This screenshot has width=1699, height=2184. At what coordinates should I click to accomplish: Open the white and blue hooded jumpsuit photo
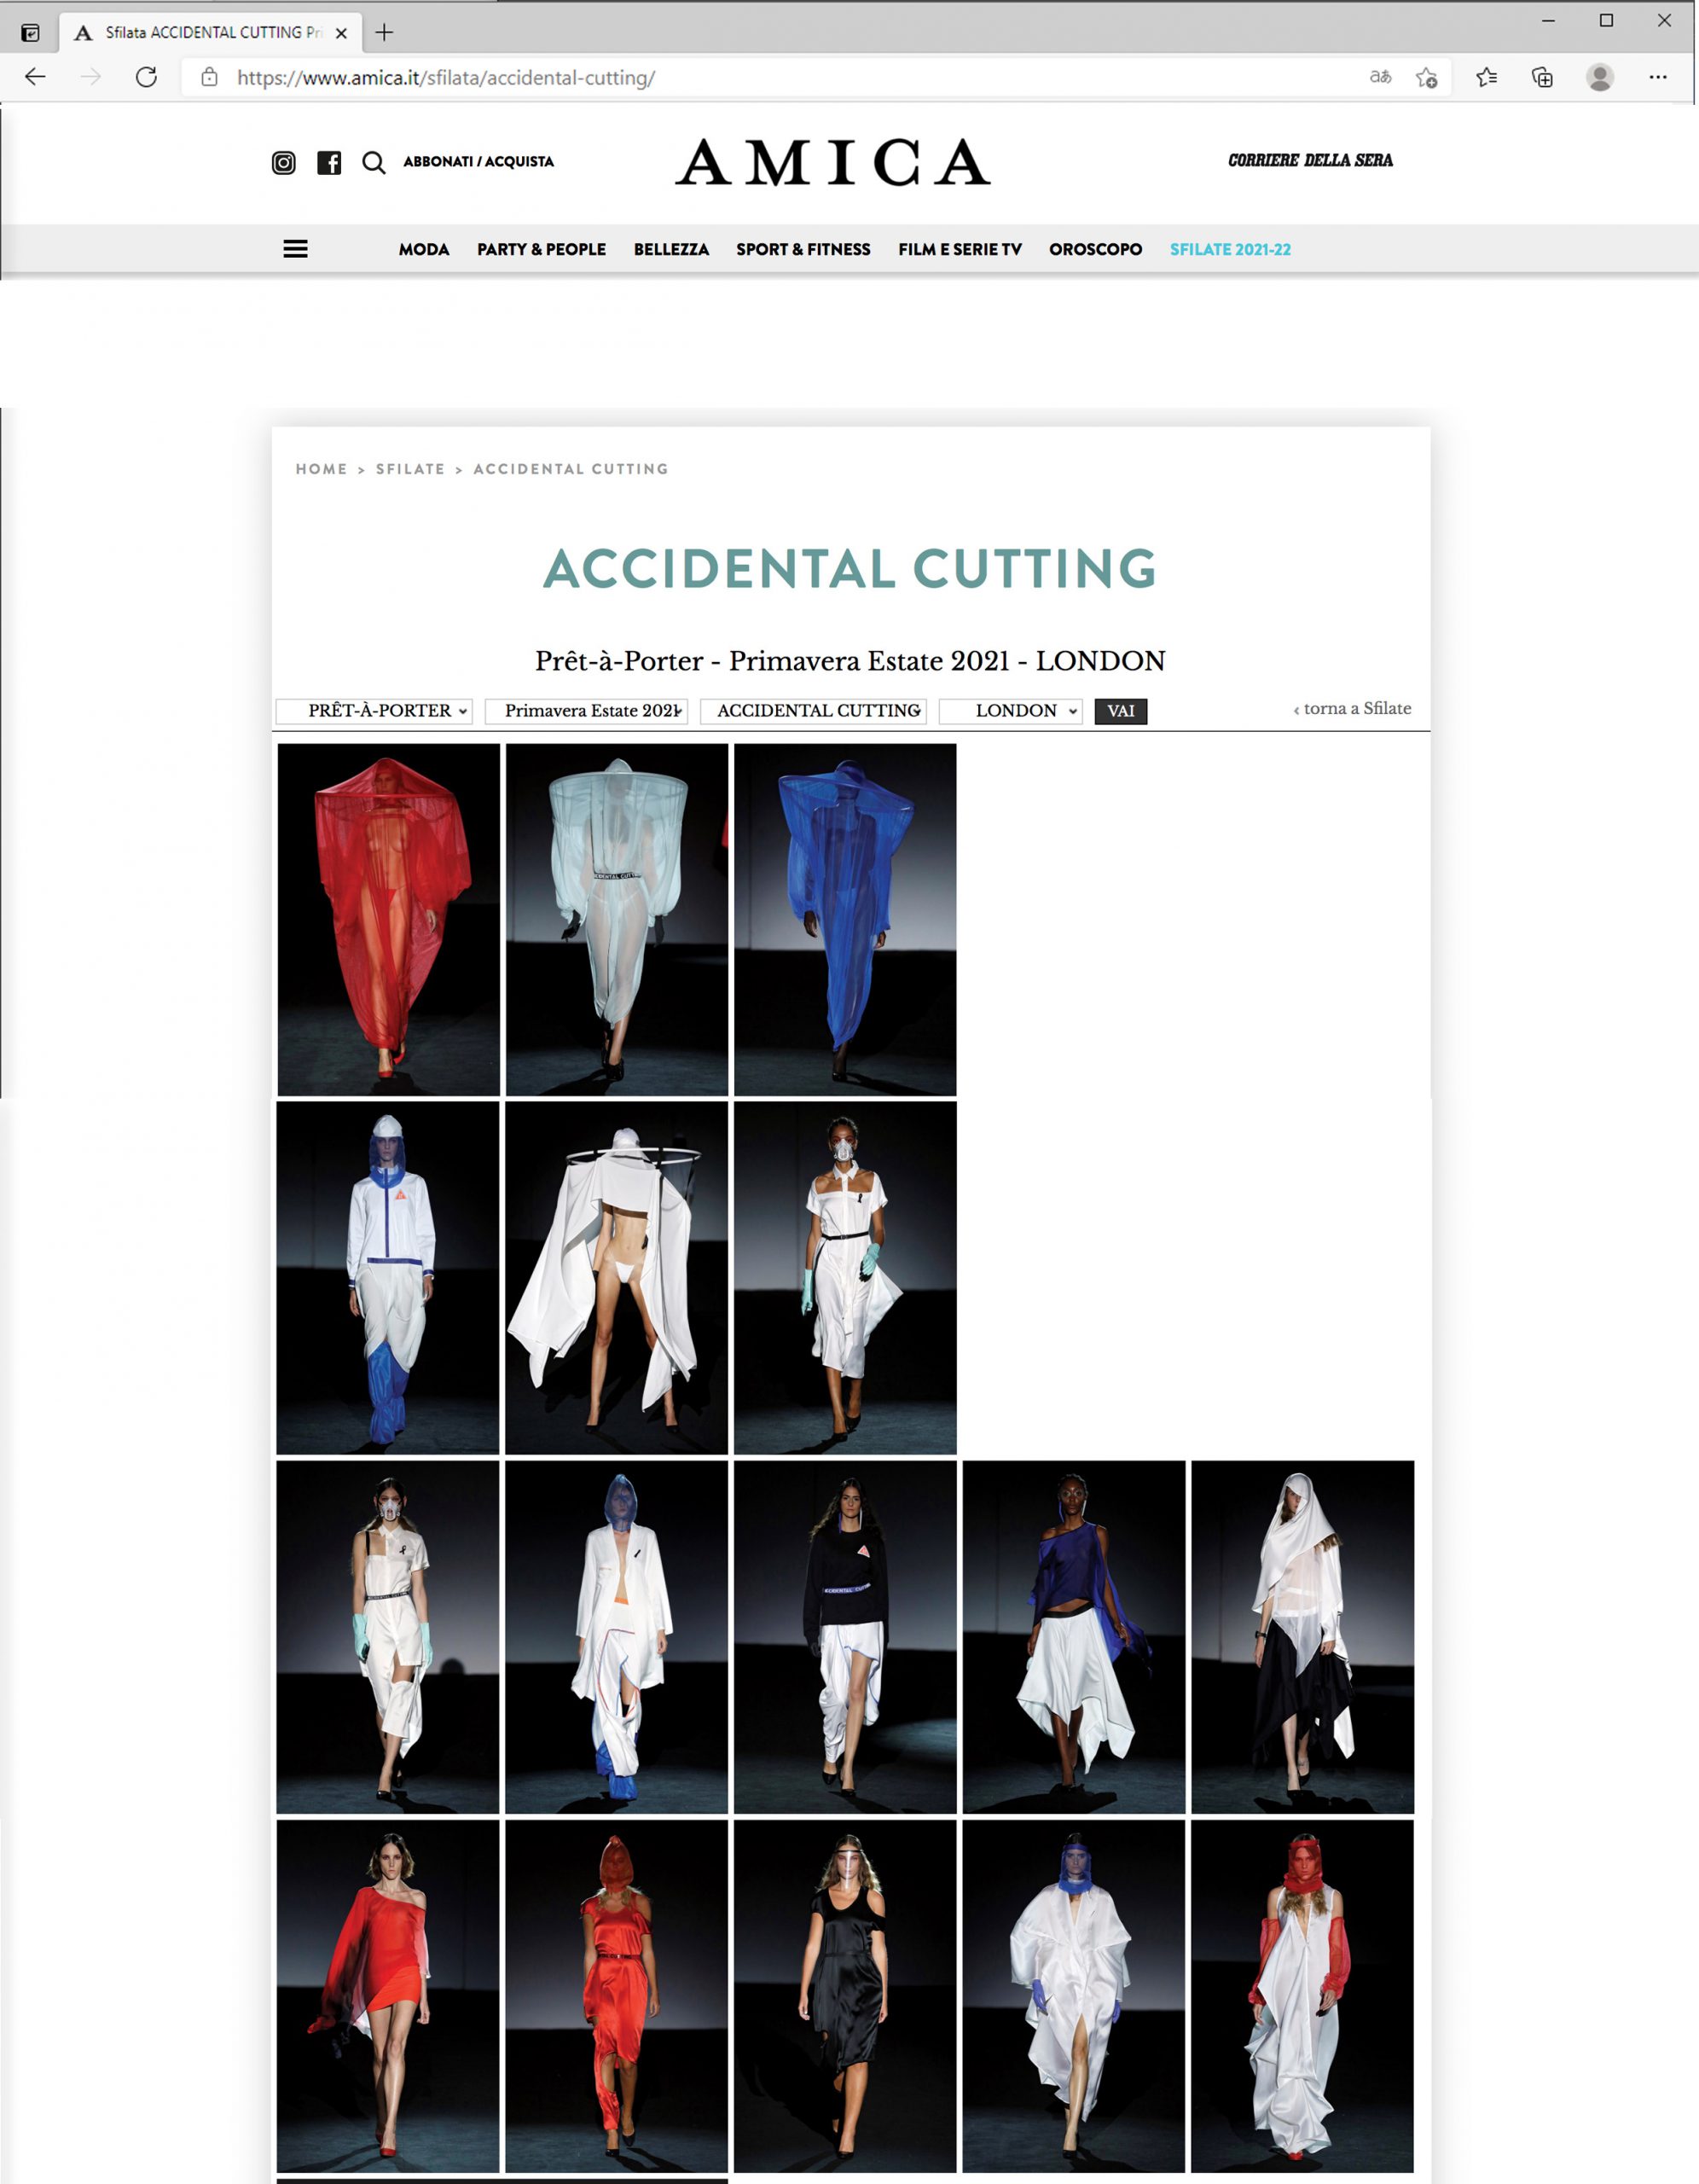pyautogui.click(x=388, y=1278)
